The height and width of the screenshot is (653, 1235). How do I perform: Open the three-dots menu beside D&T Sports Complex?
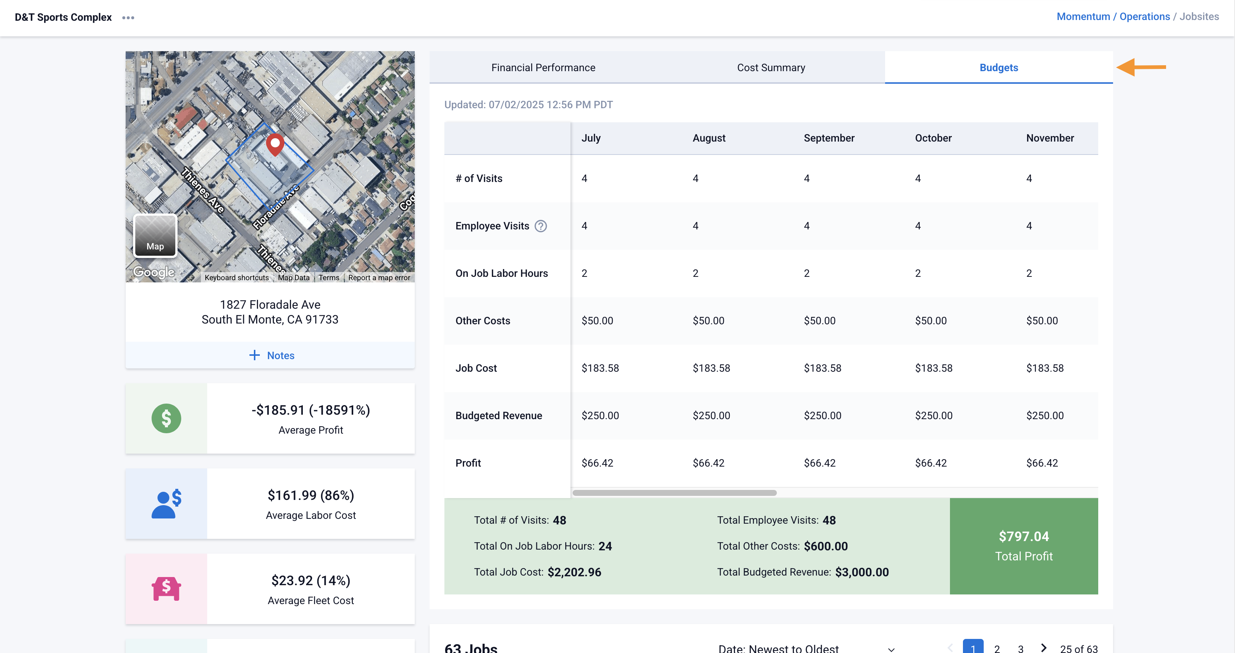tap(128, 18)
